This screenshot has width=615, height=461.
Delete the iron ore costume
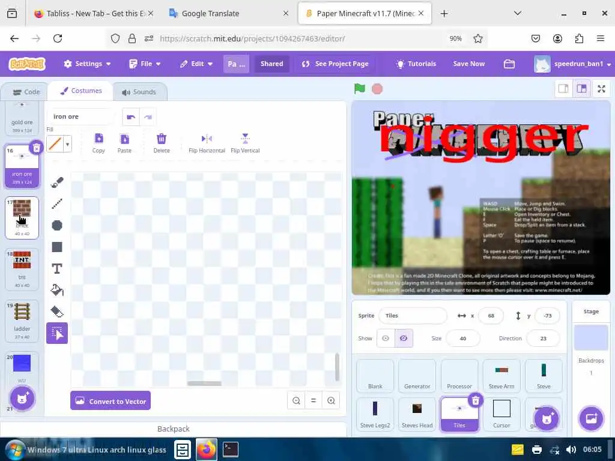coord(37,148)
